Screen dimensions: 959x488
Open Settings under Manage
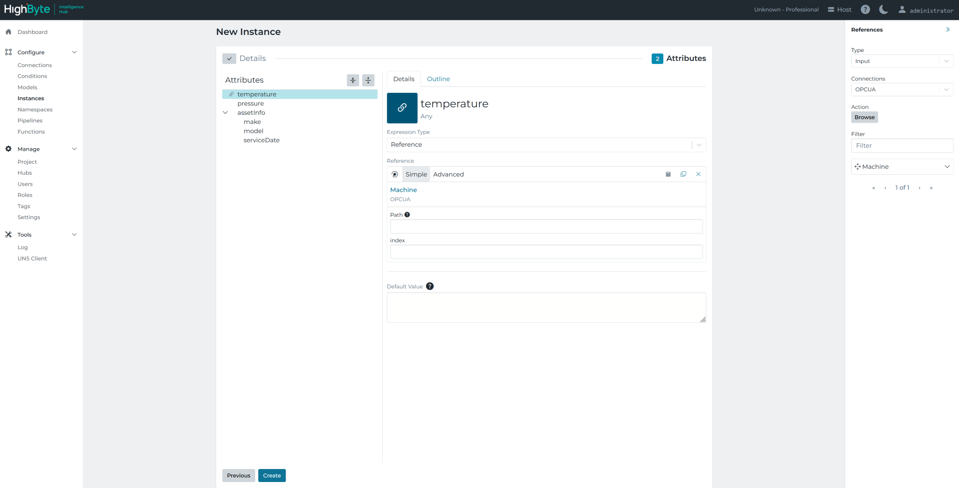click(x=28, y=218)
